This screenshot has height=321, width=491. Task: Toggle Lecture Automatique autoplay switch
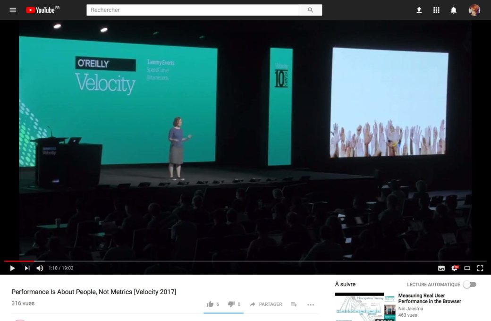click(x=469, y=285)
